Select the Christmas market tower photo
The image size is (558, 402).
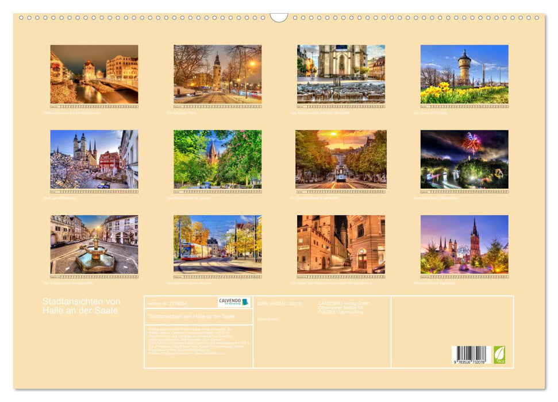click(x=464, y=244)
